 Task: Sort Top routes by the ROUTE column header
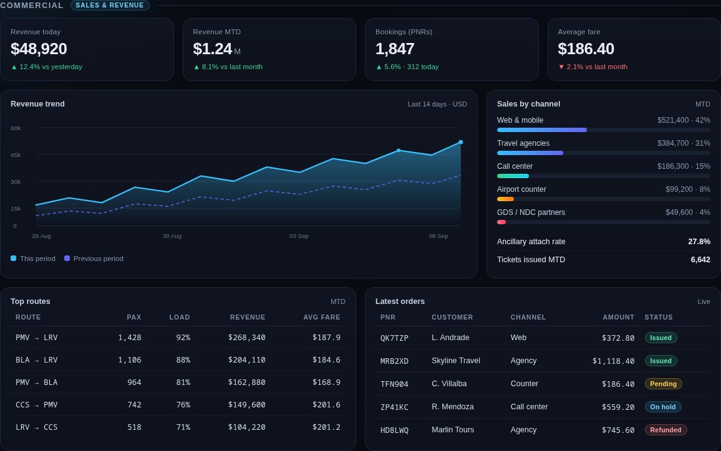pyautogui.click(x=28, y=317)
